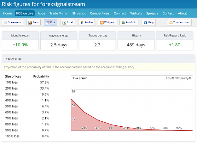
Task: Select the Risk calendar icon
Action: point(48,23)
